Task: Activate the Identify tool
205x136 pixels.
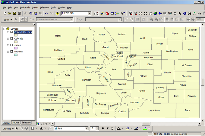Action: pyautogui.click(x=185, y=13)
